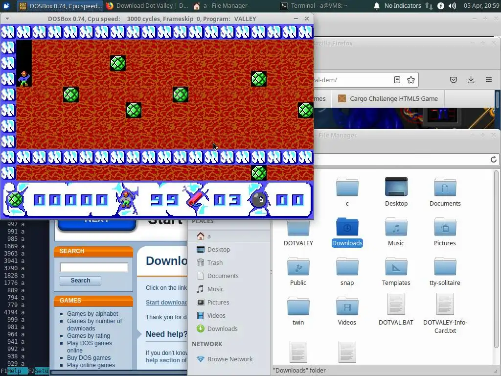This screenshot has width=501, height=376.
Task: Click the green gem below the bottom wall
Action: tap(259, 173)
